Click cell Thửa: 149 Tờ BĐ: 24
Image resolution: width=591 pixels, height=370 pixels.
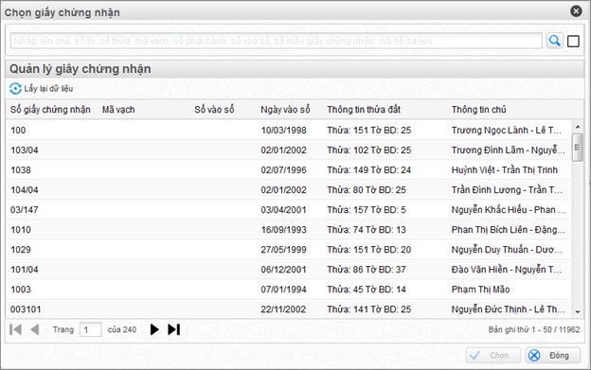click(369, 170)
